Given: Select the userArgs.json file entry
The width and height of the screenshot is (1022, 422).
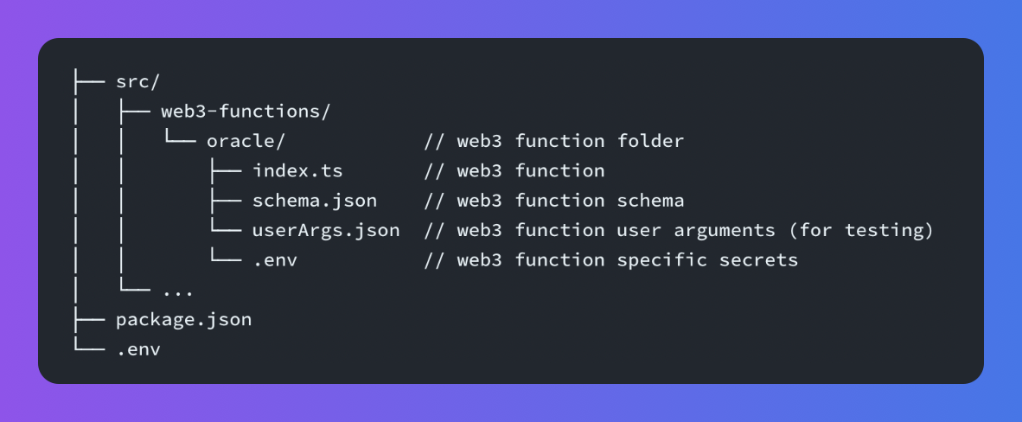Looking at the screenshot, I should (x=326, y=231).
